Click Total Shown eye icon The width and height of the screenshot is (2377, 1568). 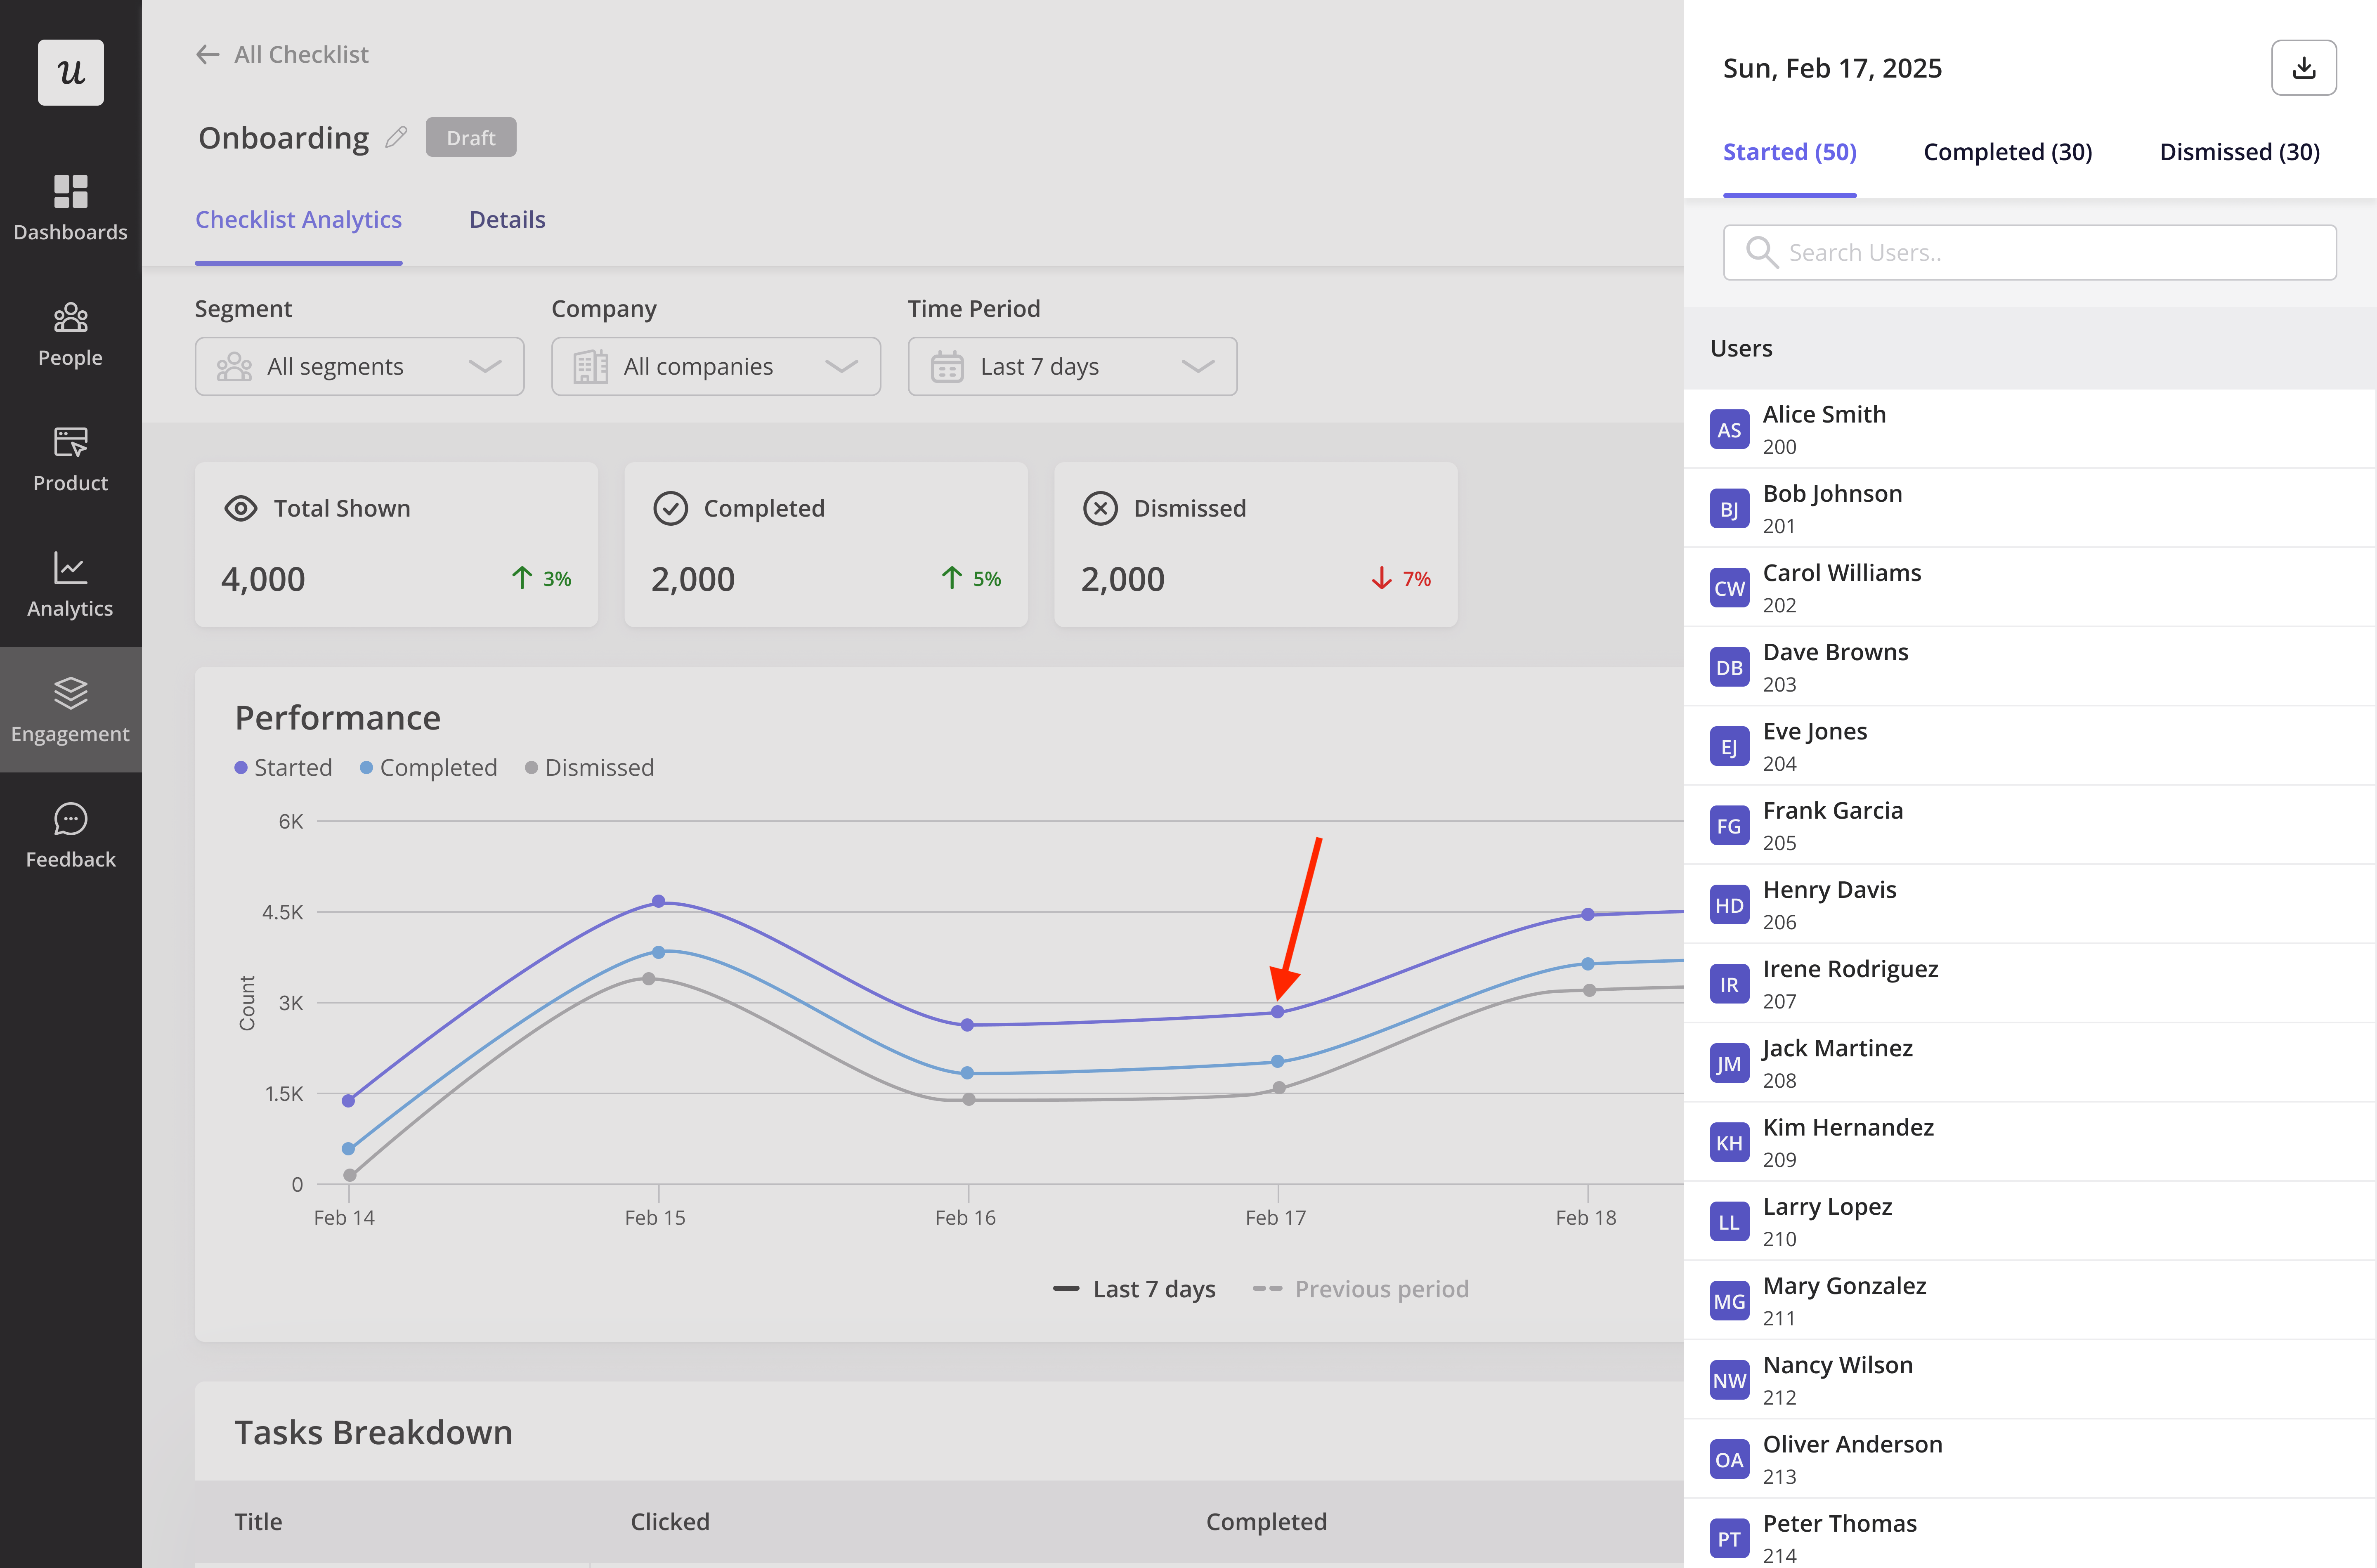coord(241,508)
